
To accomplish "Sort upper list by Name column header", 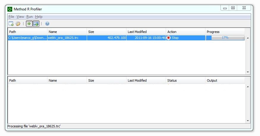I will tap(67, 32).
